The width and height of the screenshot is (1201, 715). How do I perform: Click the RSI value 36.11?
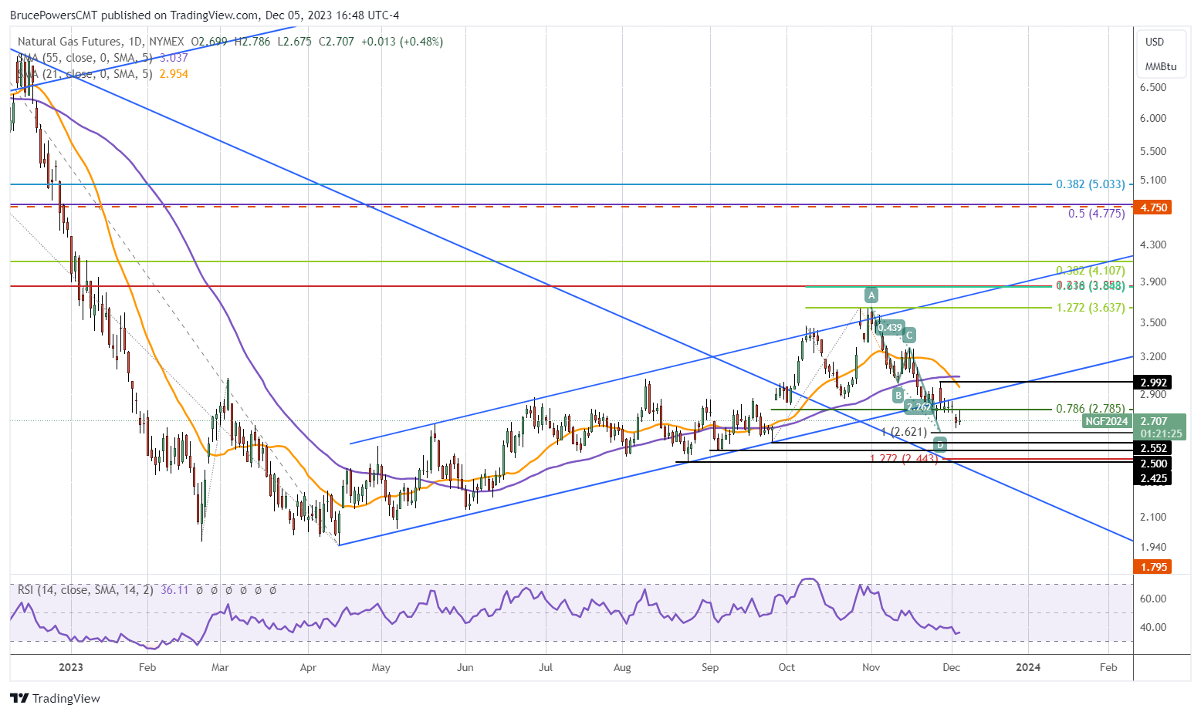pyautogui.click(x=174, y=590)
